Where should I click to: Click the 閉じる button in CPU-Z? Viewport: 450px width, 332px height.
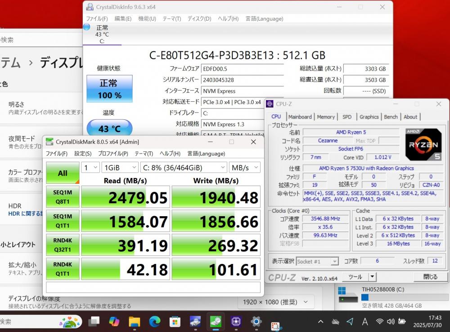pos(430,277)
